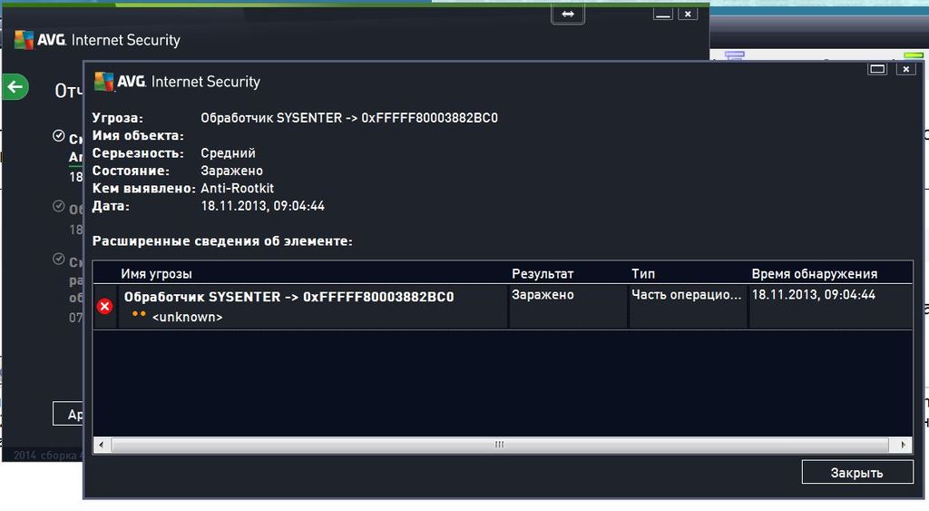Click the red infected threat icon
Image resolution: width=929 pixels, height=511 pixels.
tap(104, 307)
